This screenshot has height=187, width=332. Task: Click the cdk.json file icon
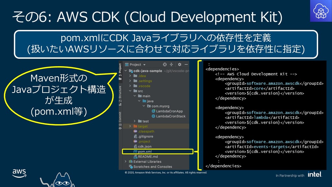pos(136,146)
